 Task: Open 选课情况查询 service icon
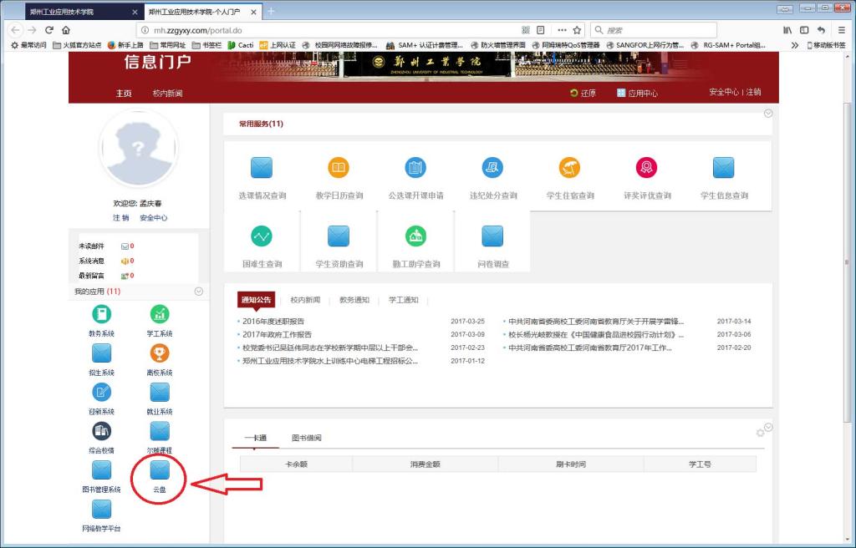pos(262,168)
